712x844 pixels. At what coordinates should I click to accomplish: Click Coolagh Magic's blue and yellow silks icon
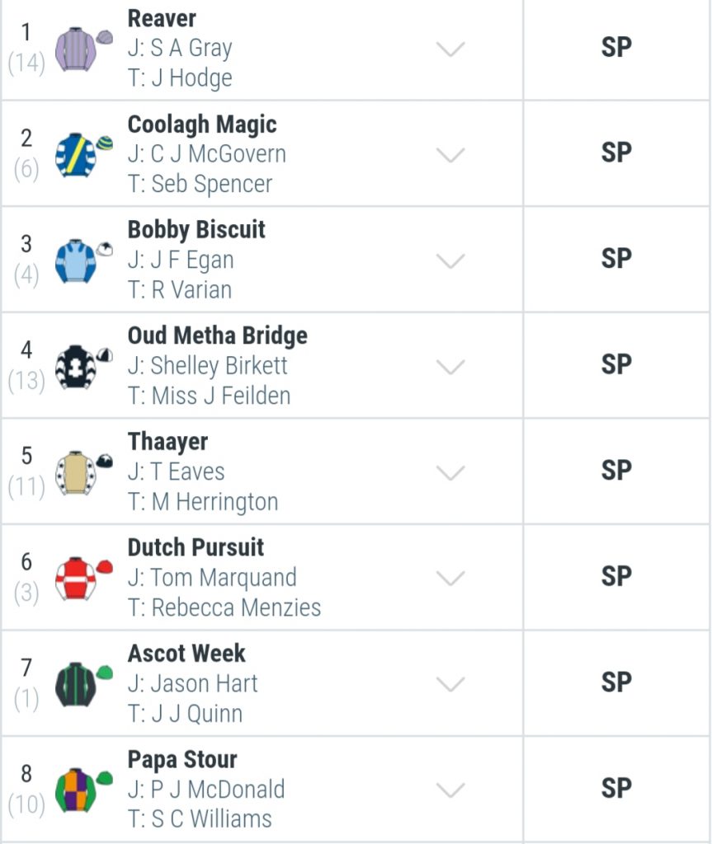(83, 155)
